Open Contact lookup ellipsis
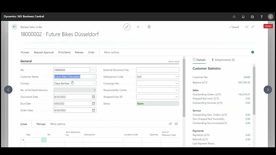Image resolution: width=276 pixels, height=155 pixels. (94, 83)
